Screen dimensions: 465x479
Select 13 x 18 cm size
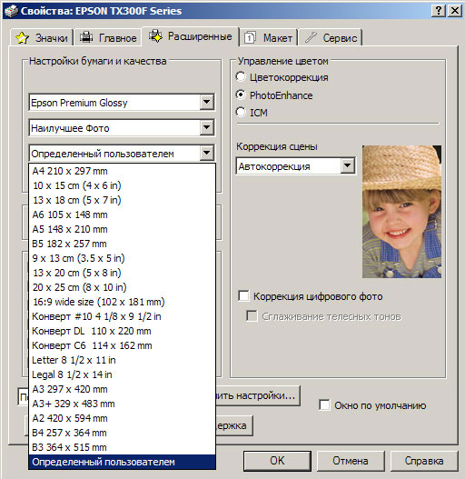pyautogui.click(x=122, y=200)
